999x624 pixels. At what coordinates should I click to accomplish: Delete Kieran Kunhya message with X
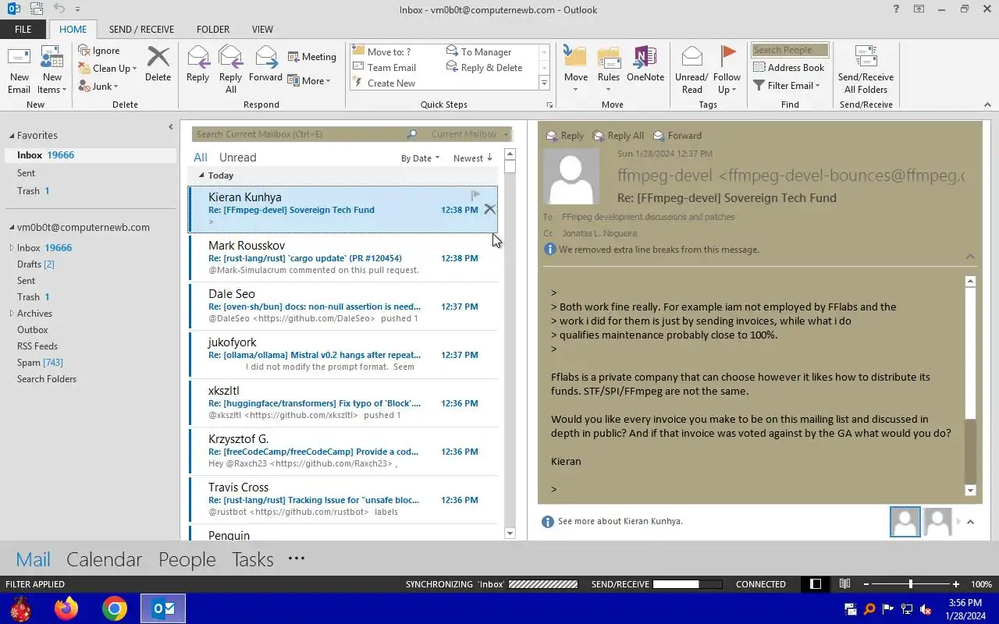489,209
